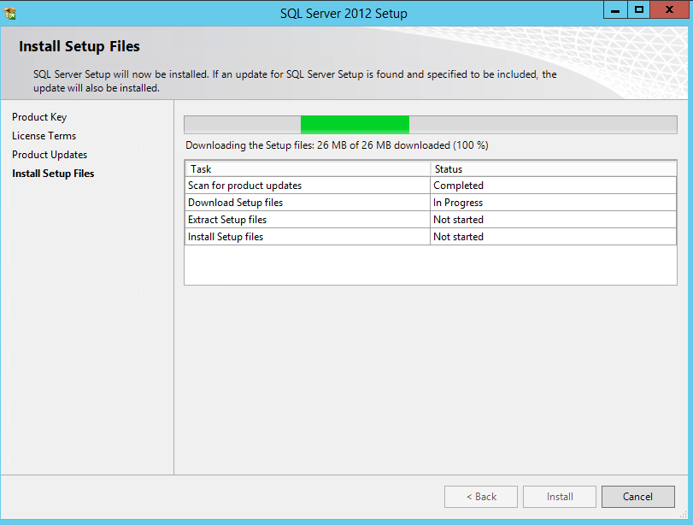Click Not started status for Extract Setup files
The height and width of the screenshot is (525, 693).
pyautogui.click(x=554, y=220)
